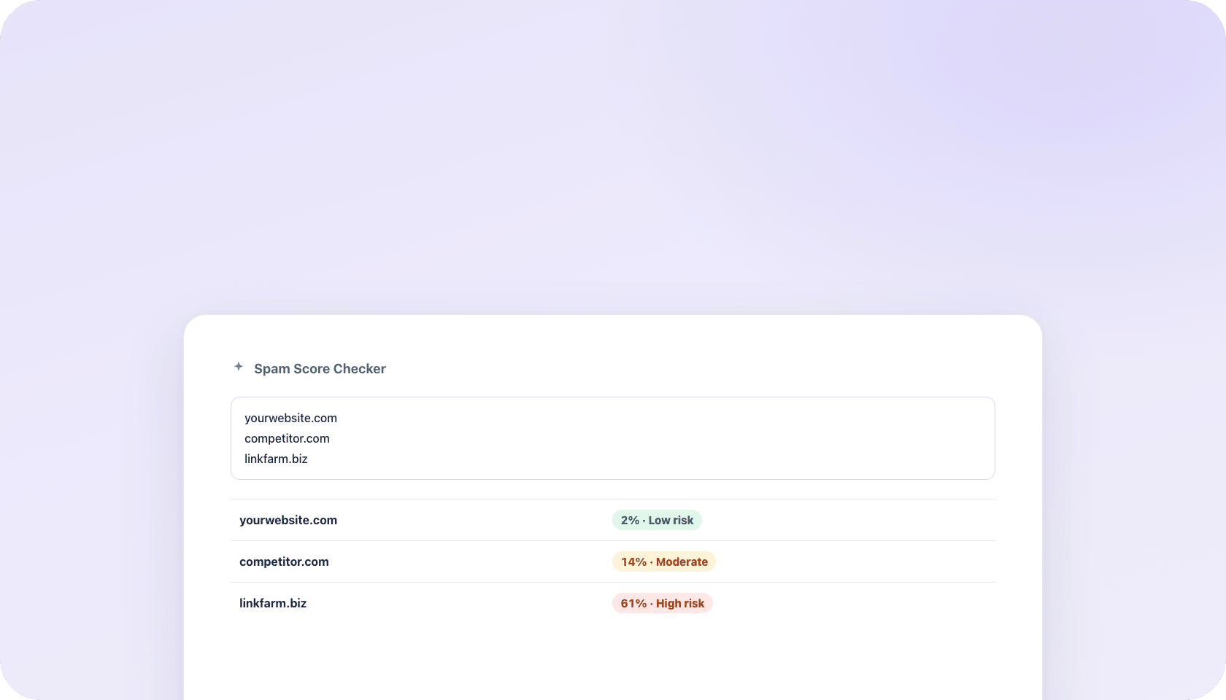This screenshot has width=1226, height=700.
Task: Click linkfarm.biz line in the text area
Action: (x=276, y=459)
